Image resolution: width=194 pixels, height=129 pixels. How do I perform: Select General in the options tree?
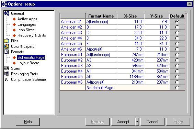pos(18,13)
